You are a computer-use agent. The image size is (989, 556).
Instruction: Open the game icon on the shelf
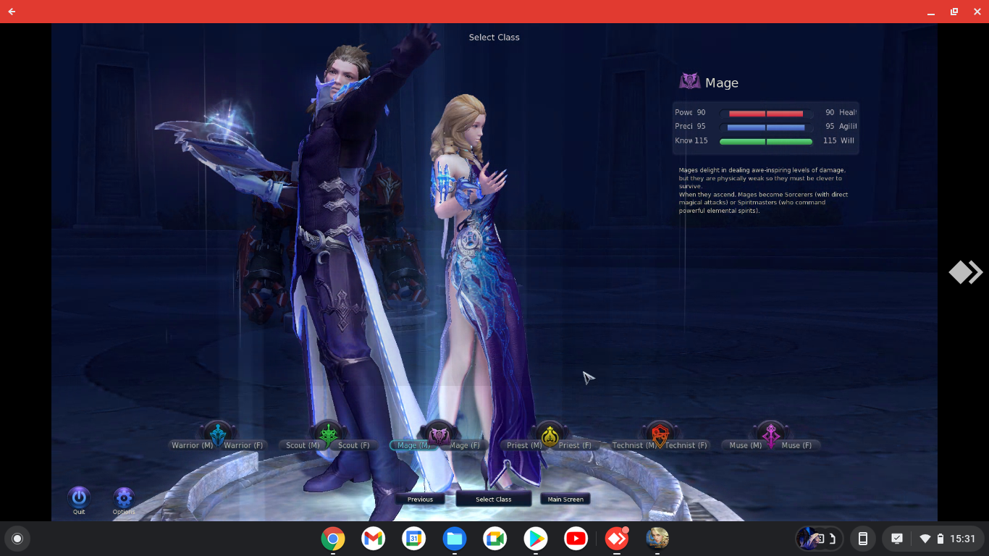tap(657, 539)
